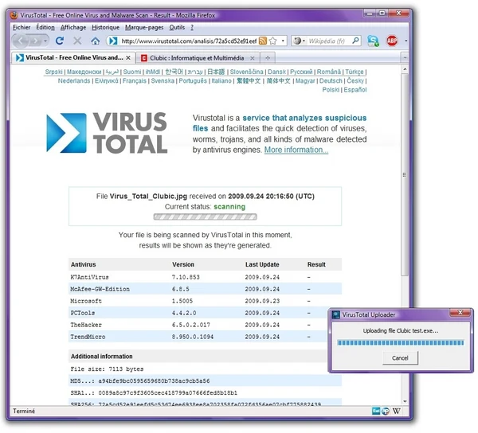Click the Firefox icon in title bar
This screenshot has width=478, height=433.
click(14, 15)
